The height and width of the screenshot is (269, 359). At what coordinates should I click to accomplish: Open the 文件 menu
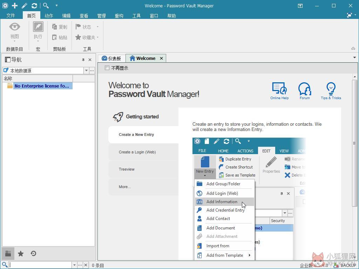click(11, 15)
